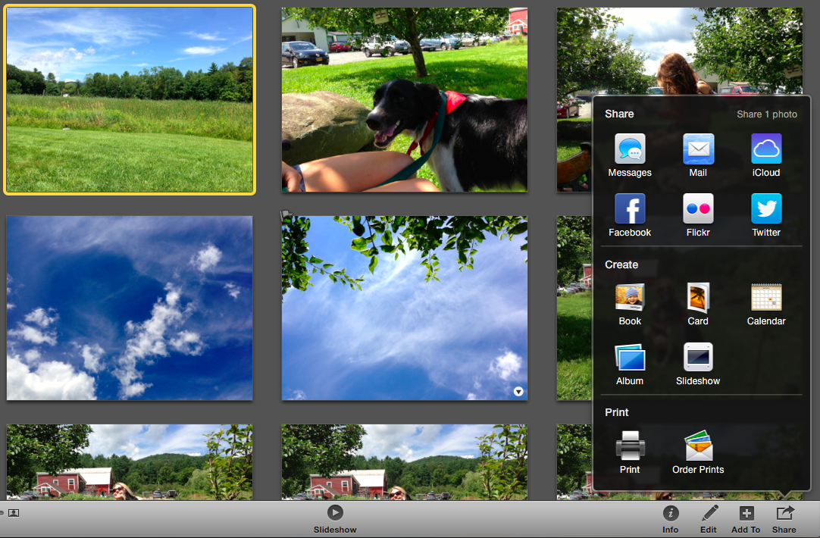Open the dropdown arrow on sky photo

[518, 392]
